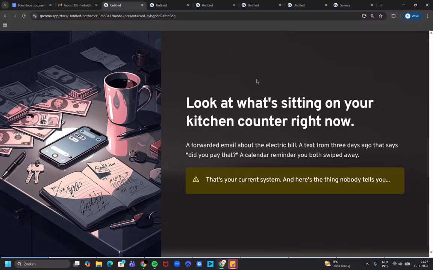Open the blue arrow app beside Zoom
Image resolution: width=433 pixels, height=270 pixels.
click(188, 264)
